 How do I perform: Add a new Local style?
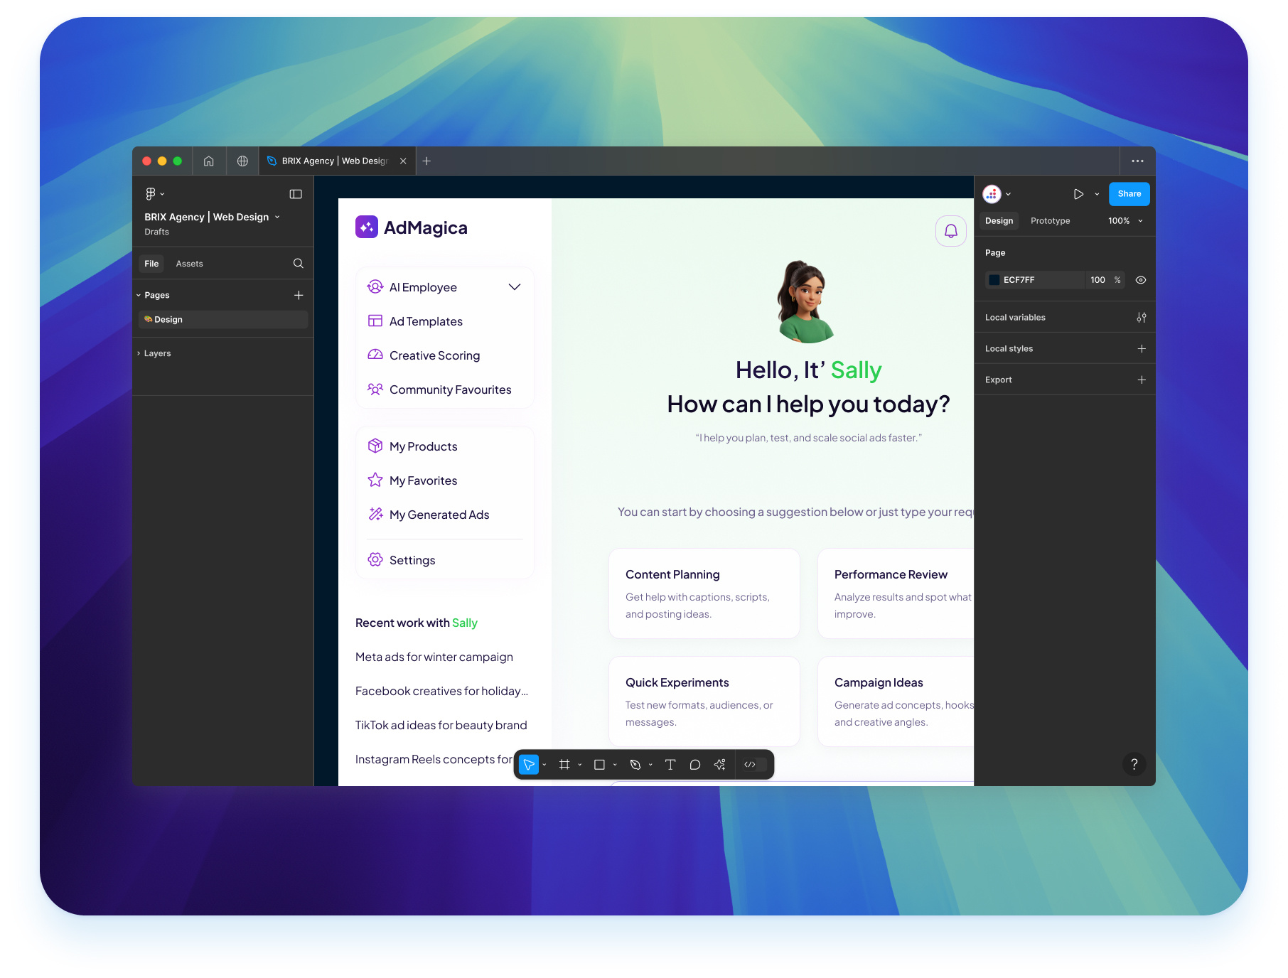click(1142, 349)
